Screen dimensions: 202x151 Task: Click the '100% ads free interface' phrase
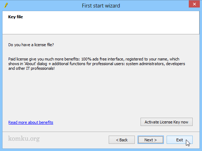click(x=102, y=59)
